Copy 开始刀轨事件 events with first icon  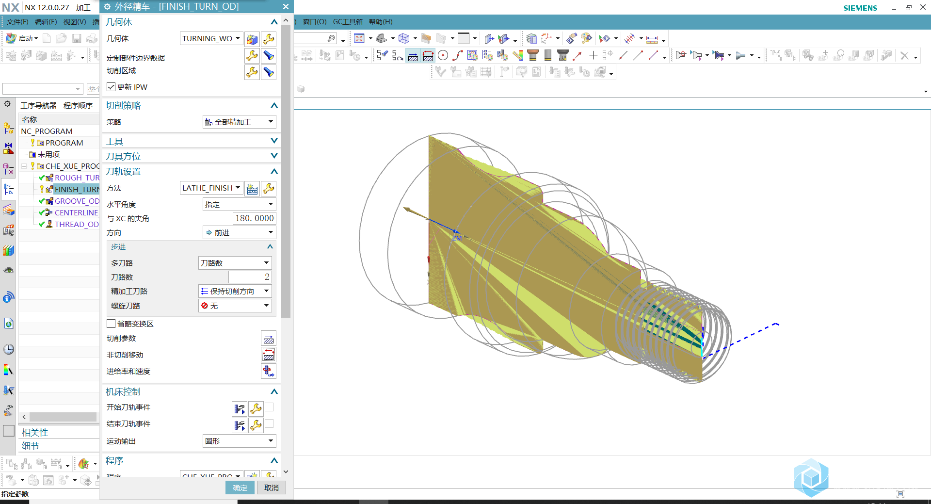click(x=240, y=409)
